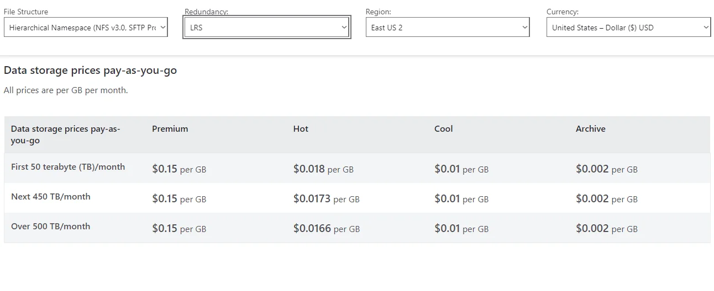Open the Region dropdown showing East US 2
714x291 pixels.
point(448,28)
